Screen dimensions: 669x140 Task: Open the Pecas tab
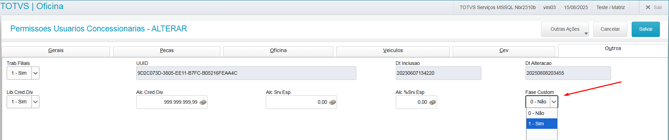(x=167, y=51)
